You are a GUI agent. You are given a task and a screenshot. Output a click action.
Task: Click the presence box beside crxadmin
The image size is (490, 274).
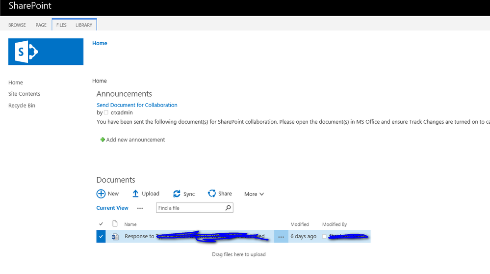point(106,112)
